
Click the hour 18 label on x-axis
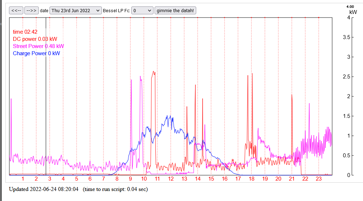click(251, 179)
